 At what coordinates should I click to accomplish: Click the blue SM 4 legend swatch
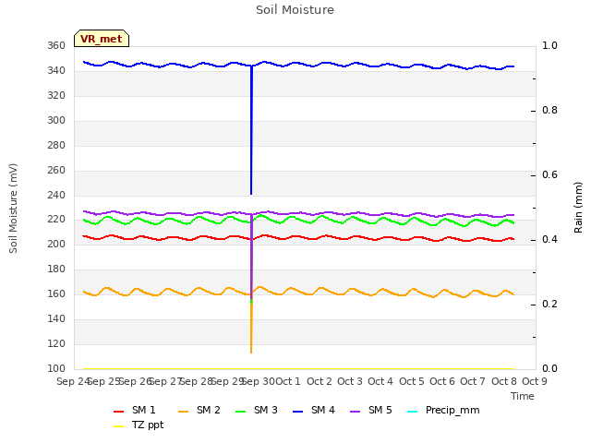[298, 412]
